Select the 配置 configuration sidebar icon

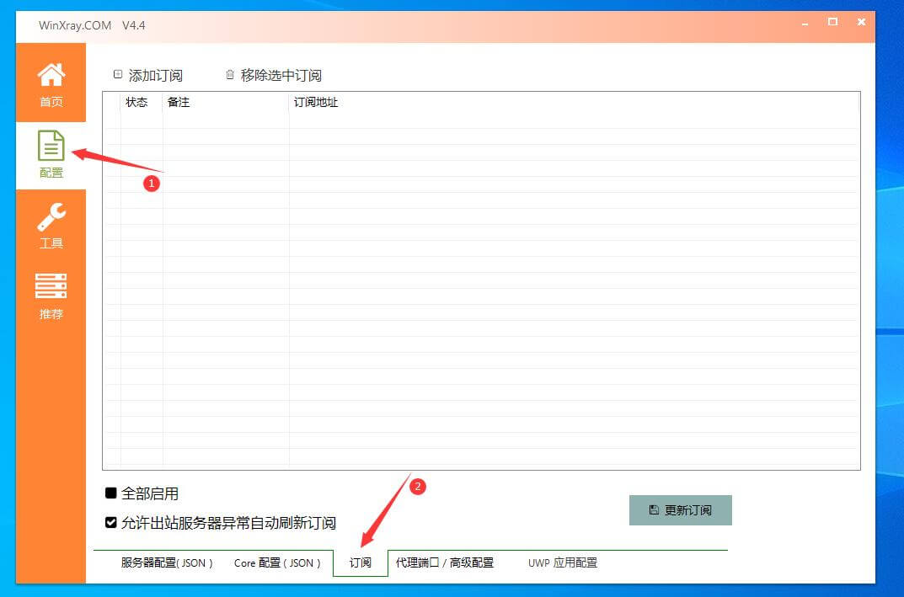(51, 154)
